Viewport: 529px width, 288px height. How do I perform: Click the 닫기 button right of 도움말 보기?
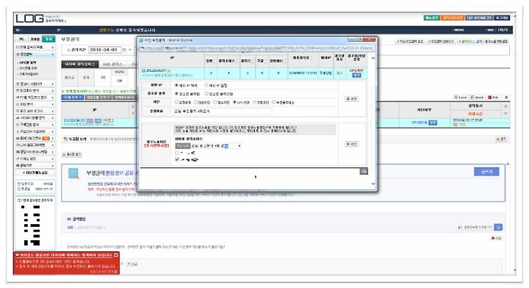pos(502,139)
